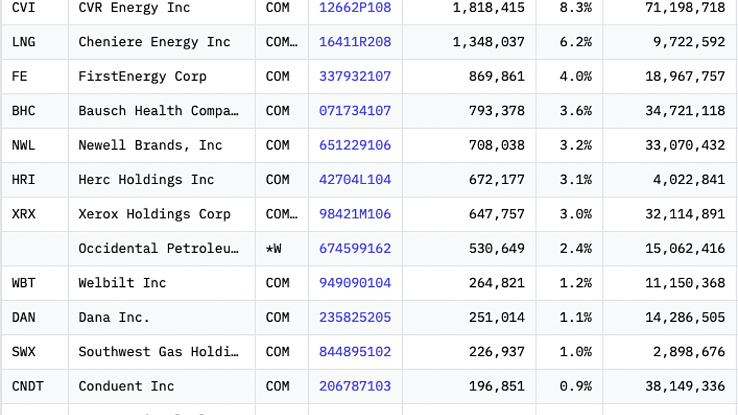Select value 264,821 for Welbilt
This screenshot has height=415, width=738.
tap(497, 283)
